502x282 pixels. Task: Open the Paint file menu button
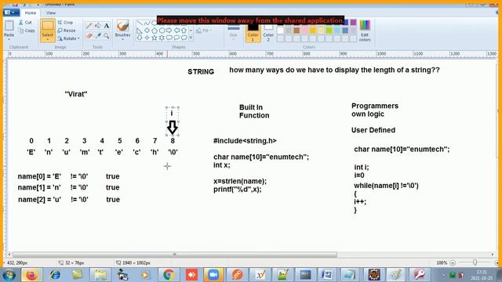coord(10,13)
